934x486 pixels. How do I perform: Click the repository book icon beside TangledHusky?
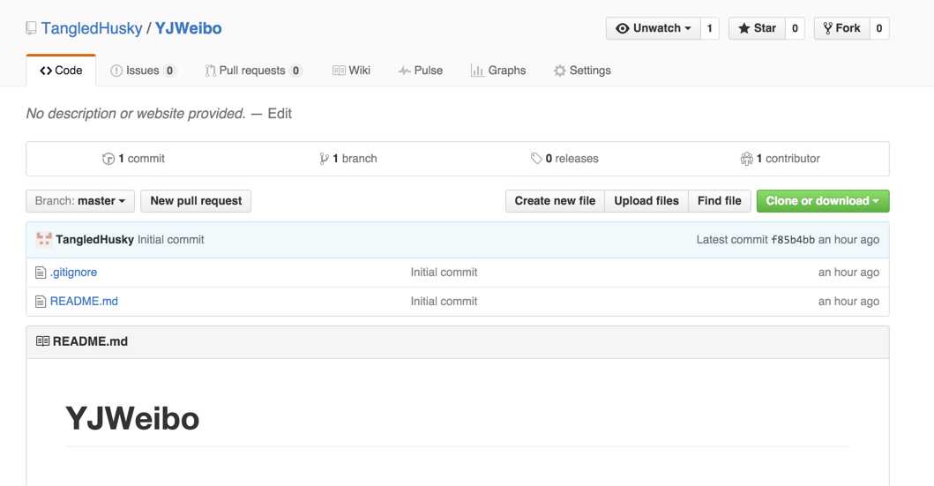tap(31, 28)
